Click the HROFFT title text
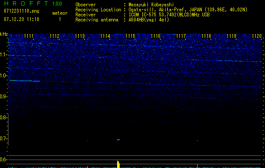 coord(26,3)
